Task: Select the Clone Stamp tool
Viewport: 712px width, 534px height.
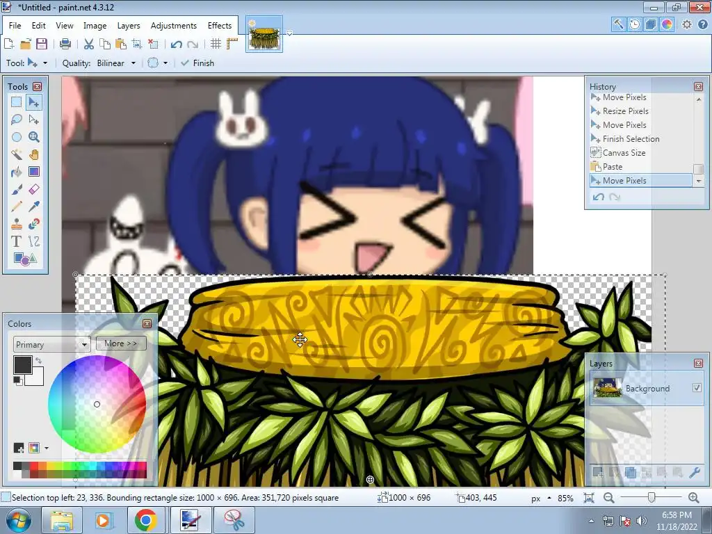Action: coord(17,223)
